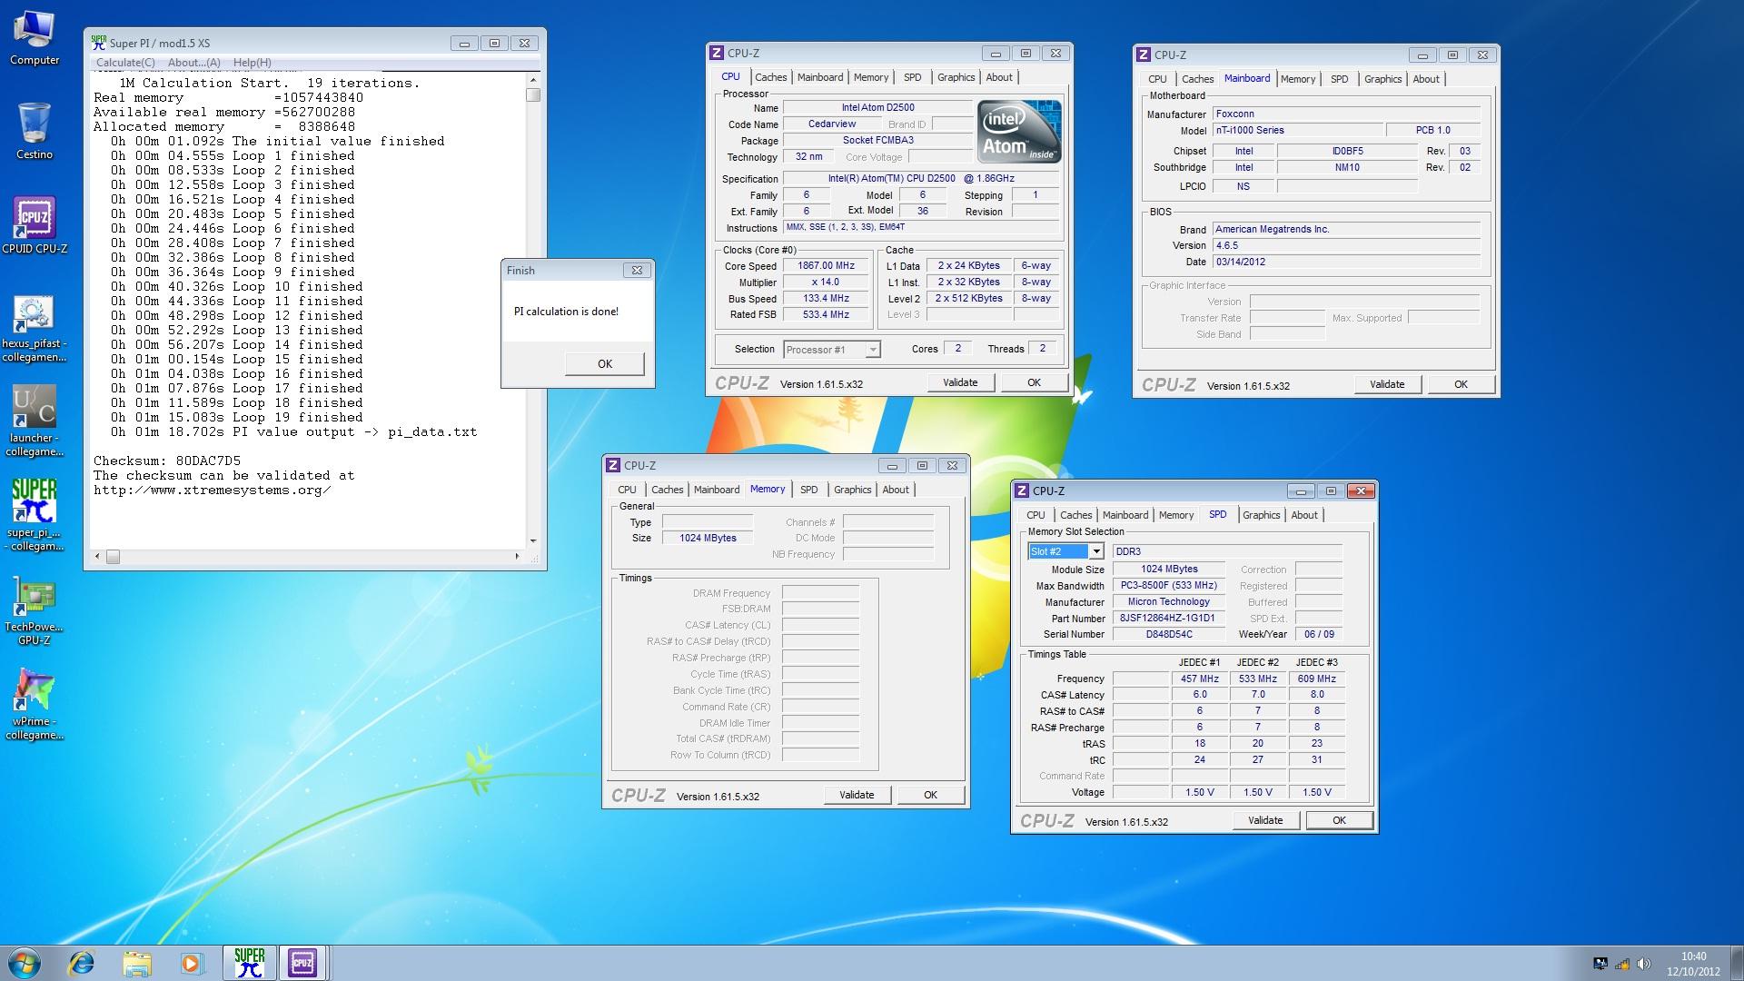
Task: Open the Cestino recycle bin icon
Action: tap(35, 131)
